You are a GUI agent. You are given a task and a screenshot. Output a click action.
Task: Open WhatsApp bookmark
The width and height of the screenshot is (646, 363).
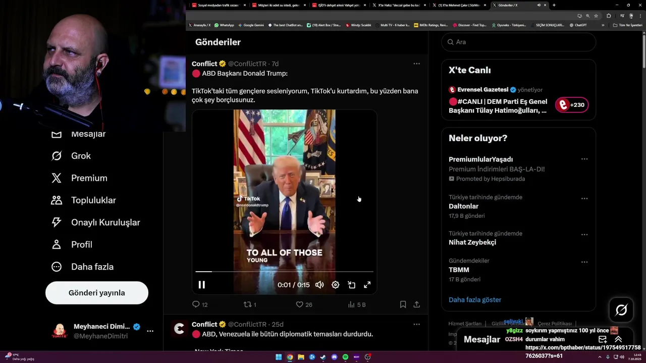(224, 25)
